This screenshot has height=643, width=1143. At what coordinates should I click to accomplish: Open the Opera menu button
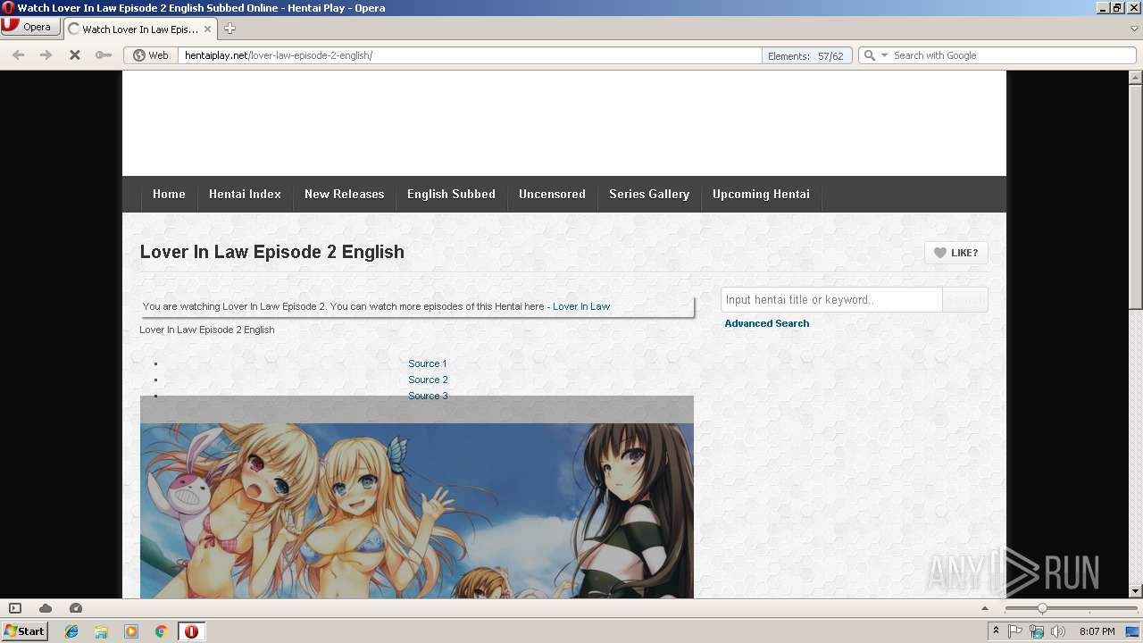tap(29, 27)
